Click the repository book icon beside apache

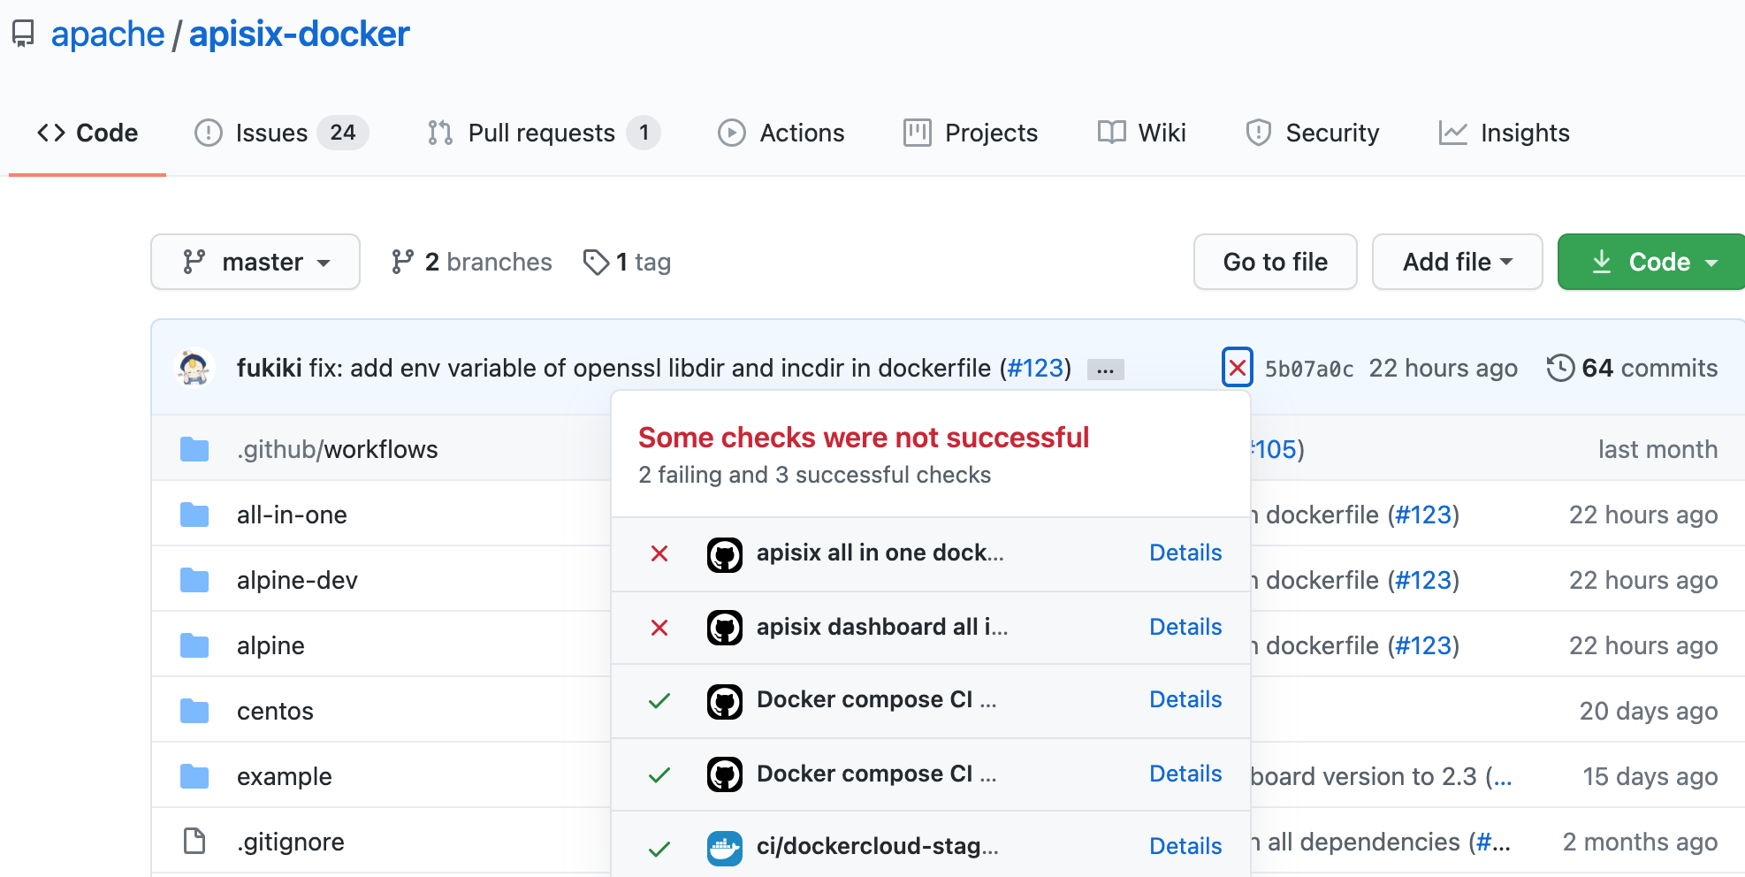tap(23, 34)
